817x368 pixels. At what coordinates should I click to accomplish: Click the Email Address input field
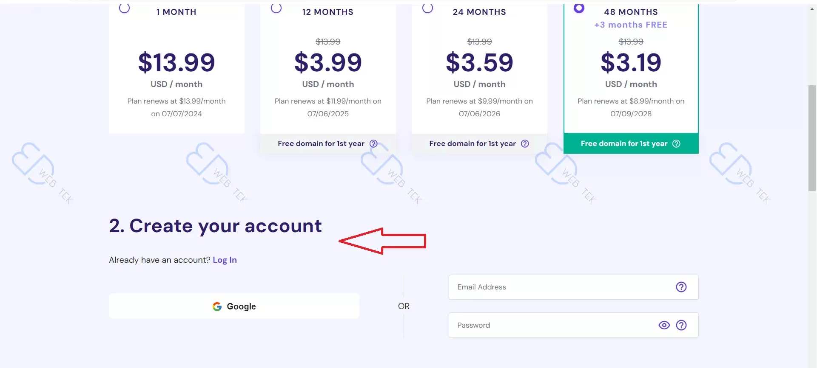[x=561, y=287]
